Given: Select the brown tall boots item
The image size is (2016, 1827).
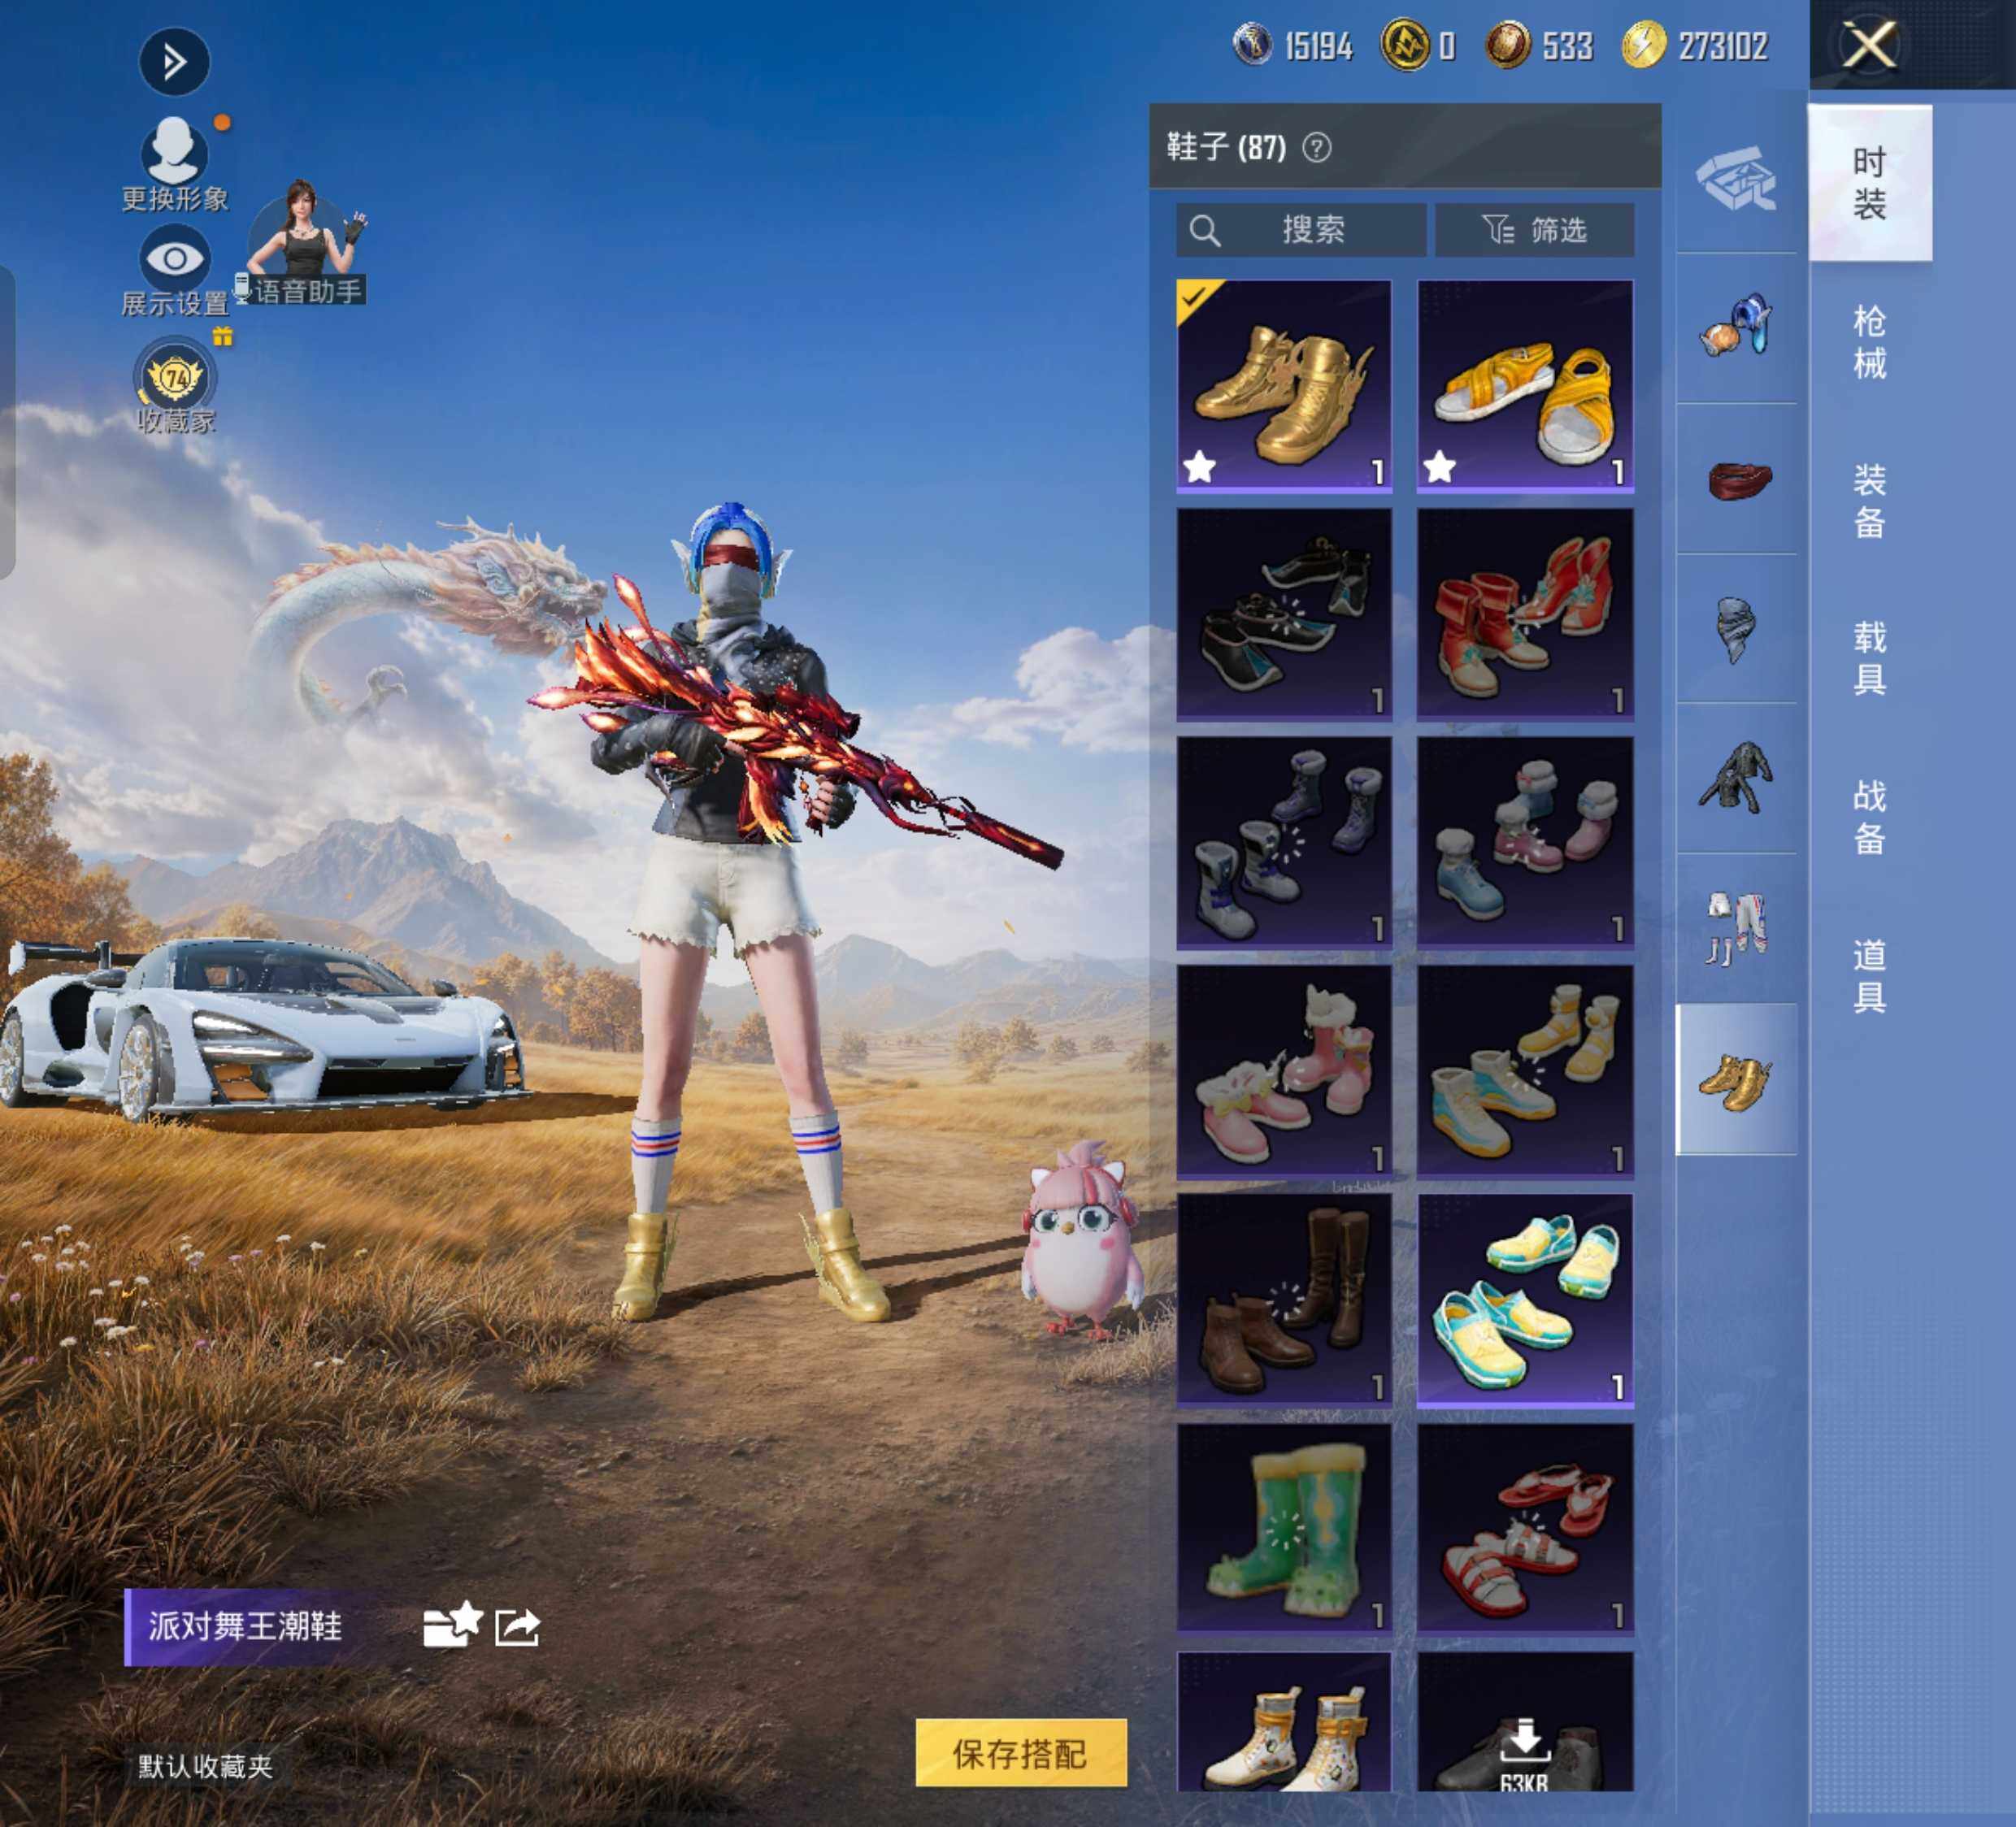Looking at the screenshot, I should [x=1284, y=1300].
